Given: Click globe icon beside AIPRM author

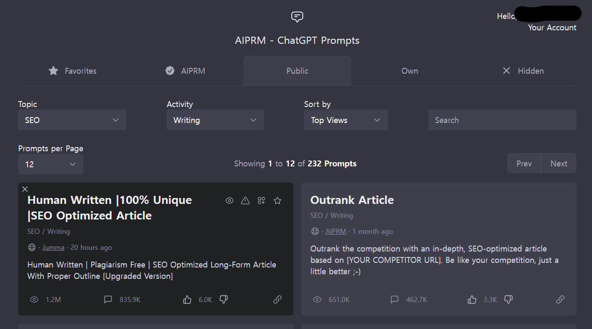Looking at the screenshot, I should pyautogui.click(x=315, y=231).
